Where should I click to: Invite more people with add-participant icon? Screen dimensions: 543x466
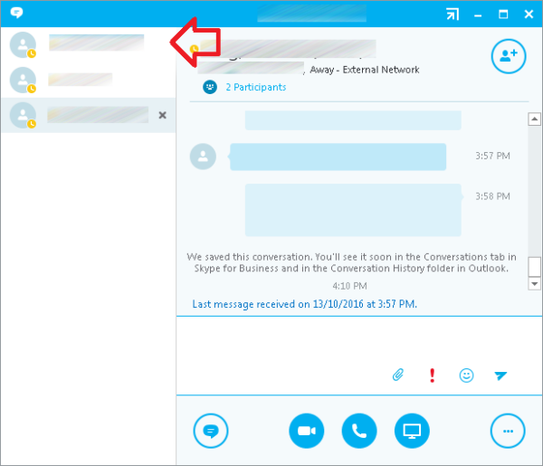(x=509, y=56)
